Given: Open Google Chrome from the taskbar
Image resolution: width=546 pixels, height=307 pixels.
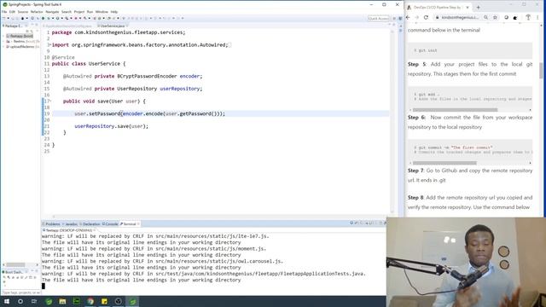Looking at the screenshot, I should (x=90, y=301).
